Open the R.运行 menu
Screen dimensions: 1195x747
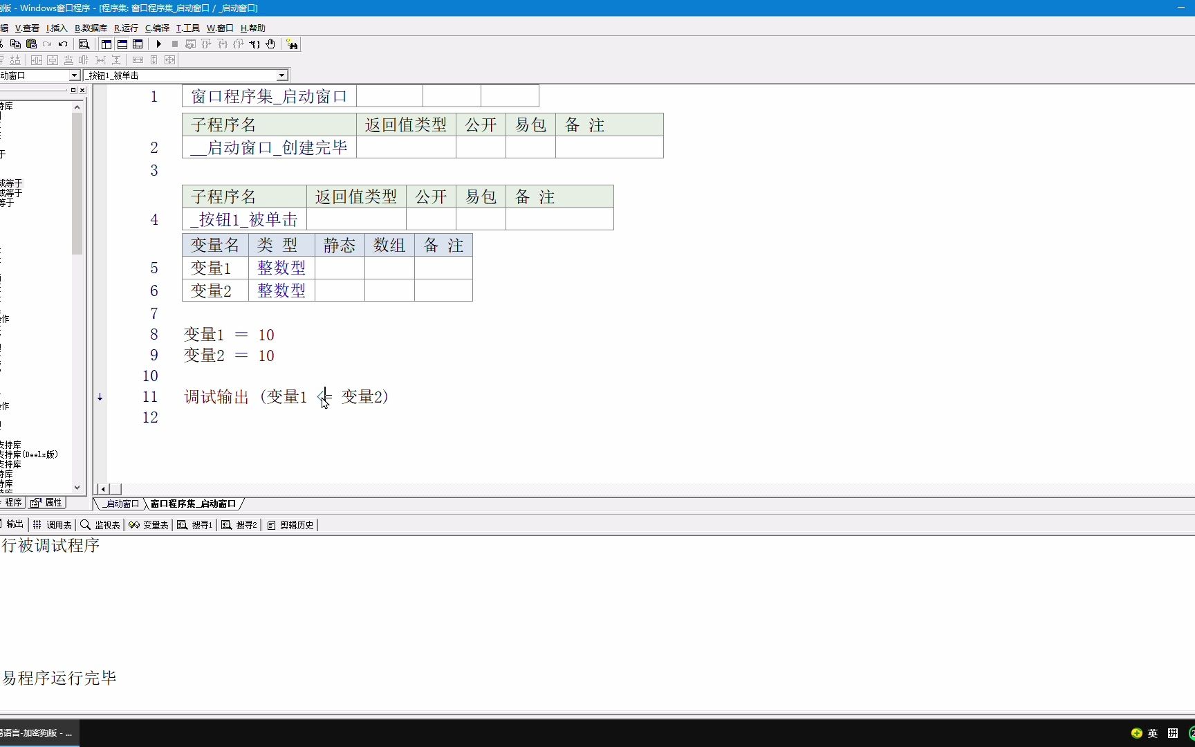click(x=126, y=28)
